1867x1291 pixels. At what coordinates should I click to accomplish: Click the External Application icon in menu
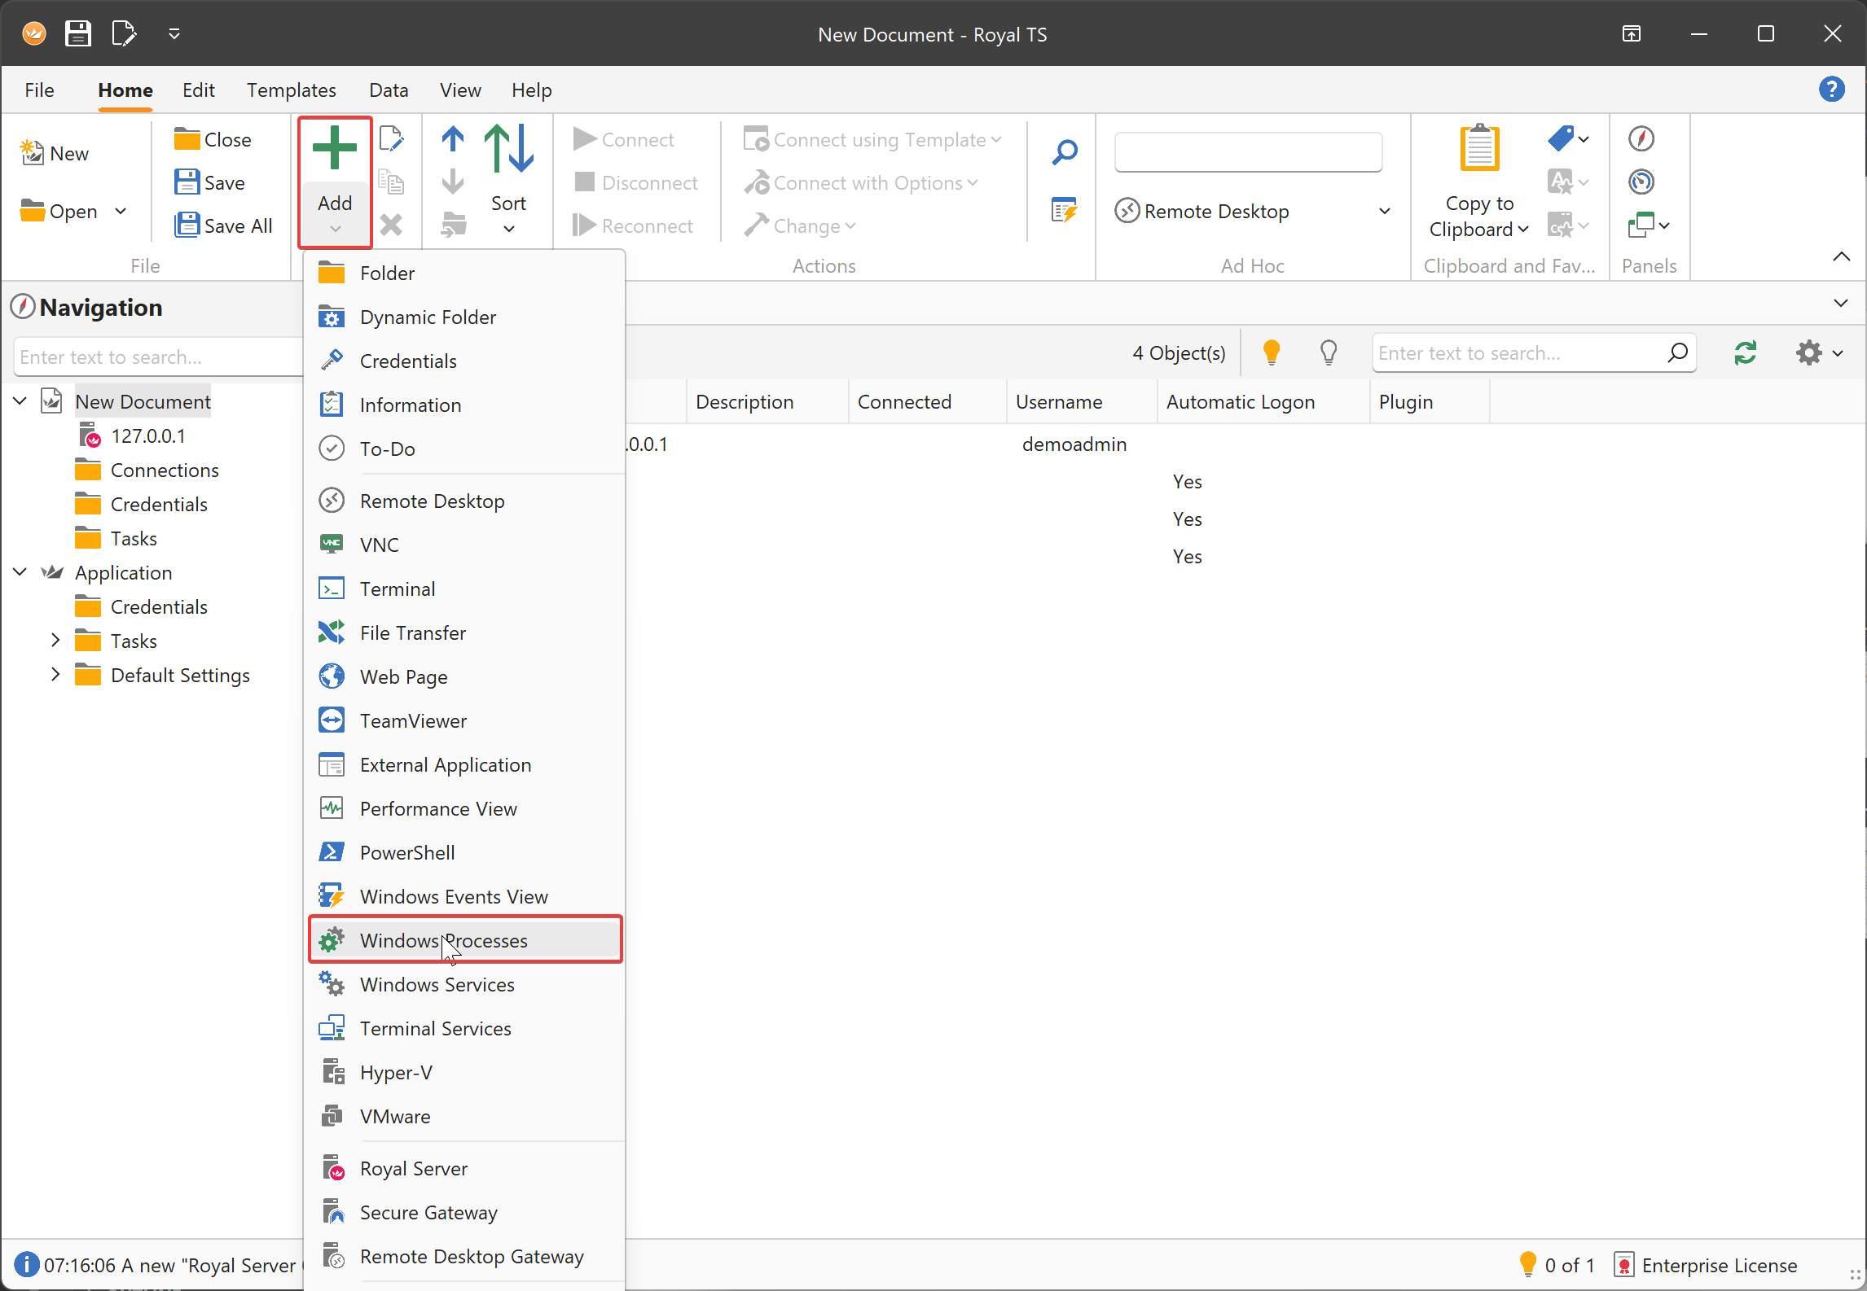coord(332,764)
